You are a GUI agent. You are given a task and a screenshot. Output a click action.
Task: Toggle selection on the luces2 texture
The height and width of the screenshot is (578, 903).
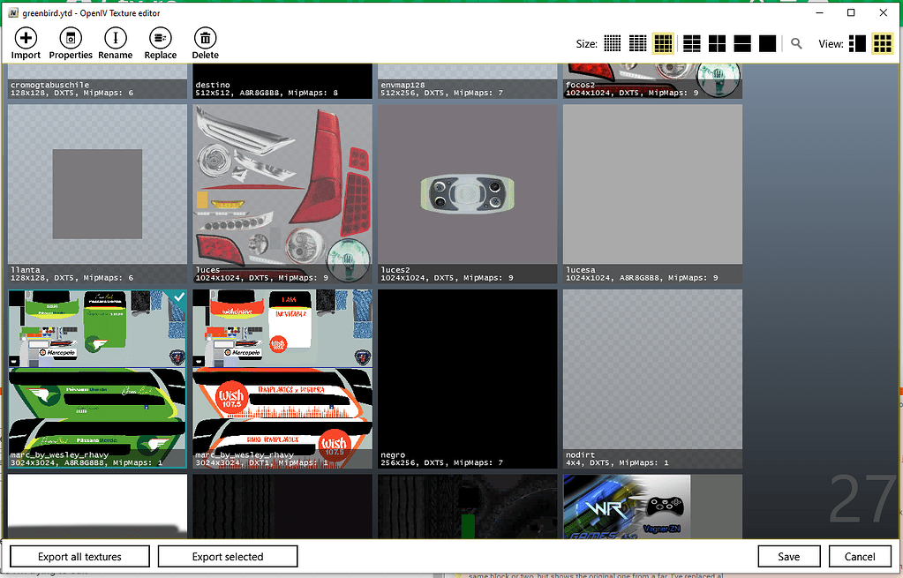coord(467,184)
